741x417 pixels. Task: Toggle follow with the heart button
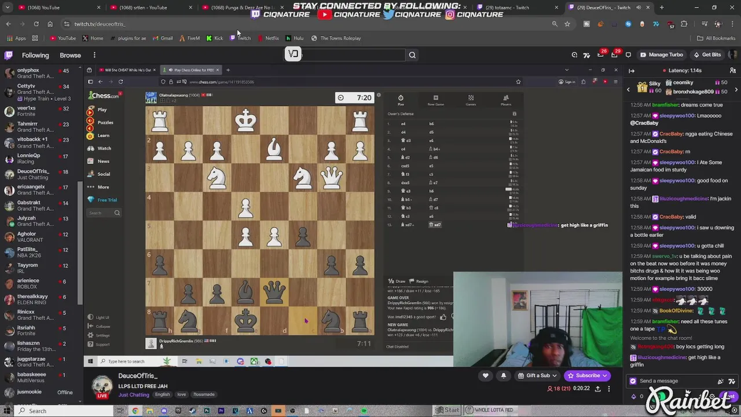486,375
